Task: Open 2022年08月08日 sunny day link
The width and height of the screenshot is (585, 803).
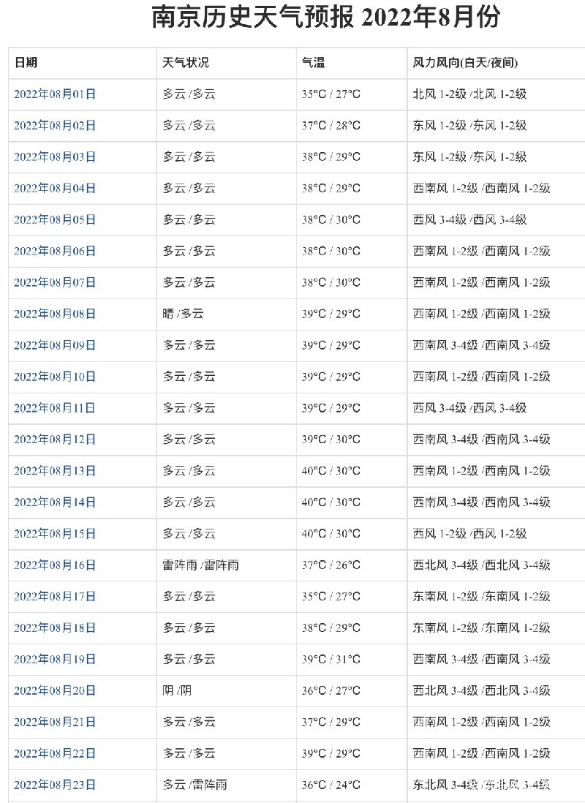Action: (x=55, y=314)
